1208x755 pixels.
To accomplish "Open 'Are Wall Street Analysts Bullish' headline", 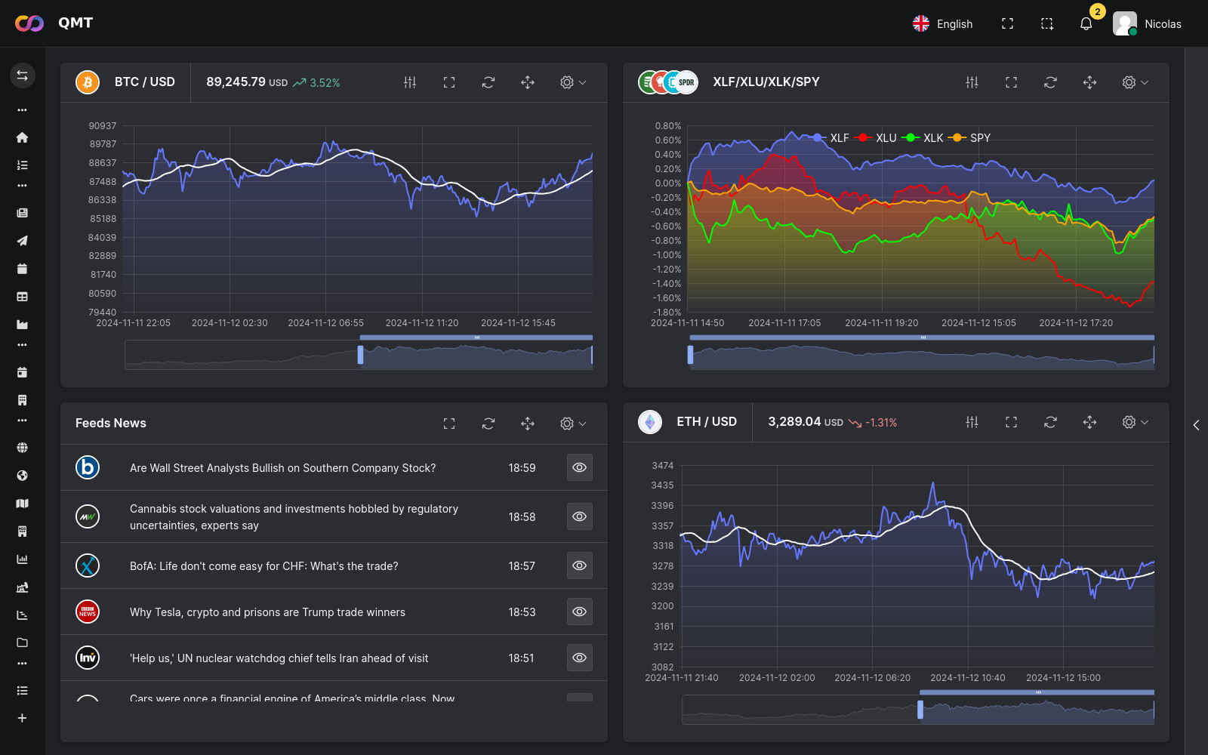I will point(282,468).
